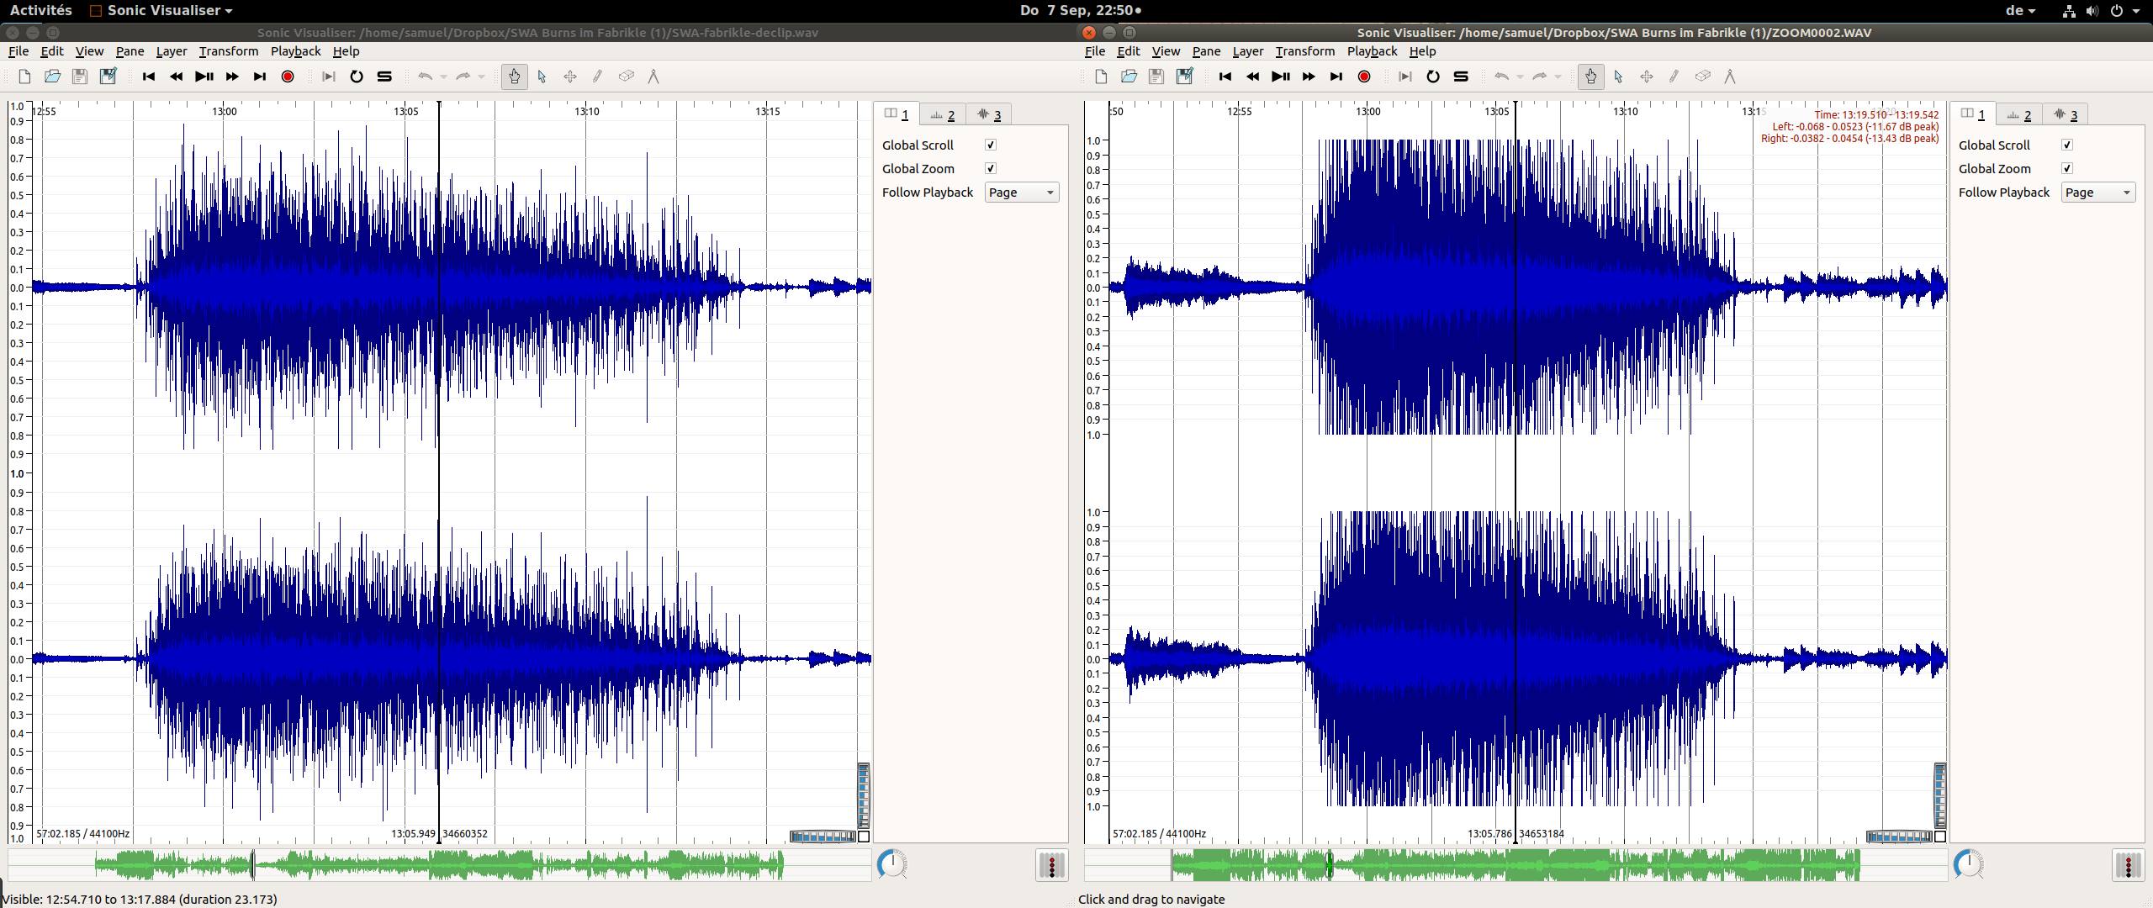The width and height of the screenshot is (2153, 908).
Task: Uncheck Global Scroll in left window panel
Action: 991,145
